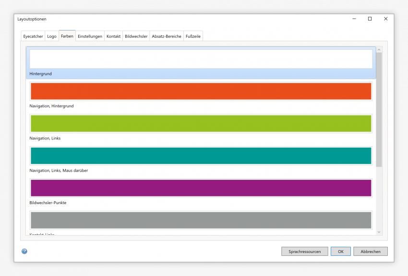The height and width of the screenshot is (276, 408).
Task: Click the blue help question mark icon
Action: [x=24, y=251]
